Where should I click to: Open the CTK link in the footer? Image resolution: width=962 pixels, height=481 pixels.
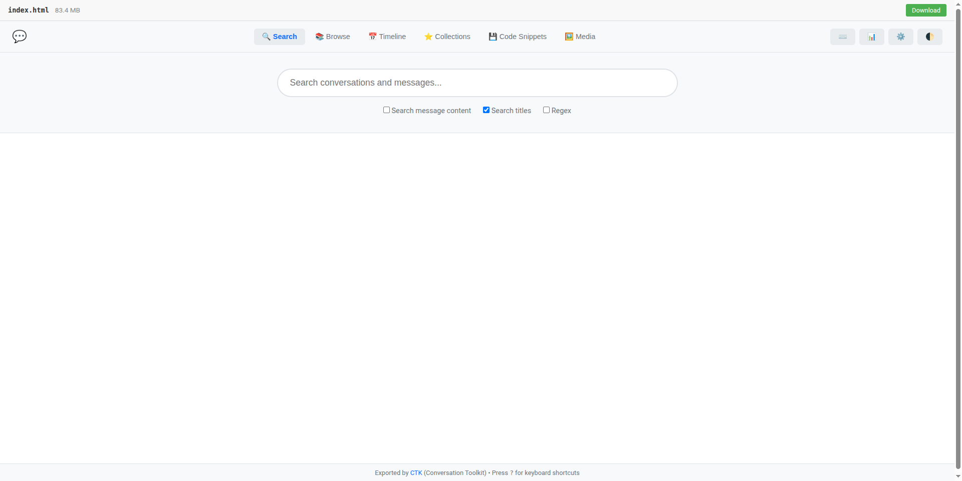416,472
